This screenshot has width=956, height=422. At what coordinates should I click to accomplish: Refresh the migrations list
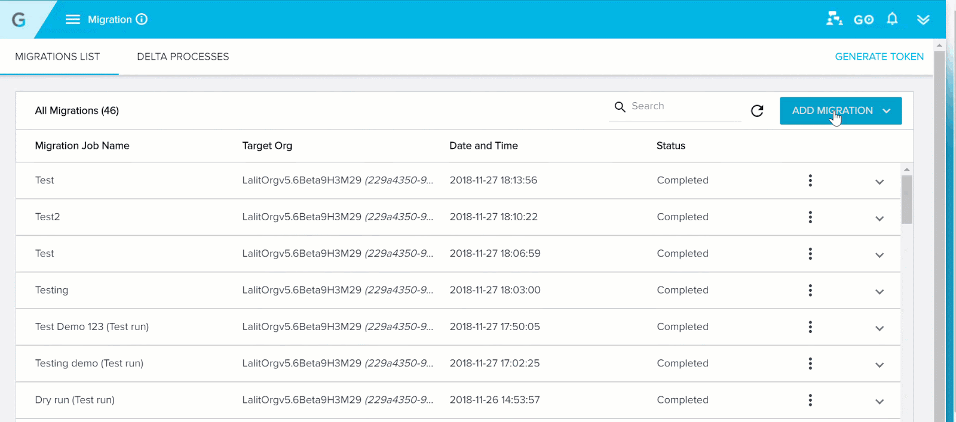coord(757,110)
